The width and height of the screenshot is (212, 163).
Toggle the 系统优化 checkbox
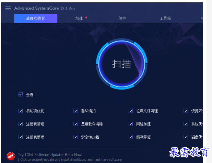pos(186,124)
